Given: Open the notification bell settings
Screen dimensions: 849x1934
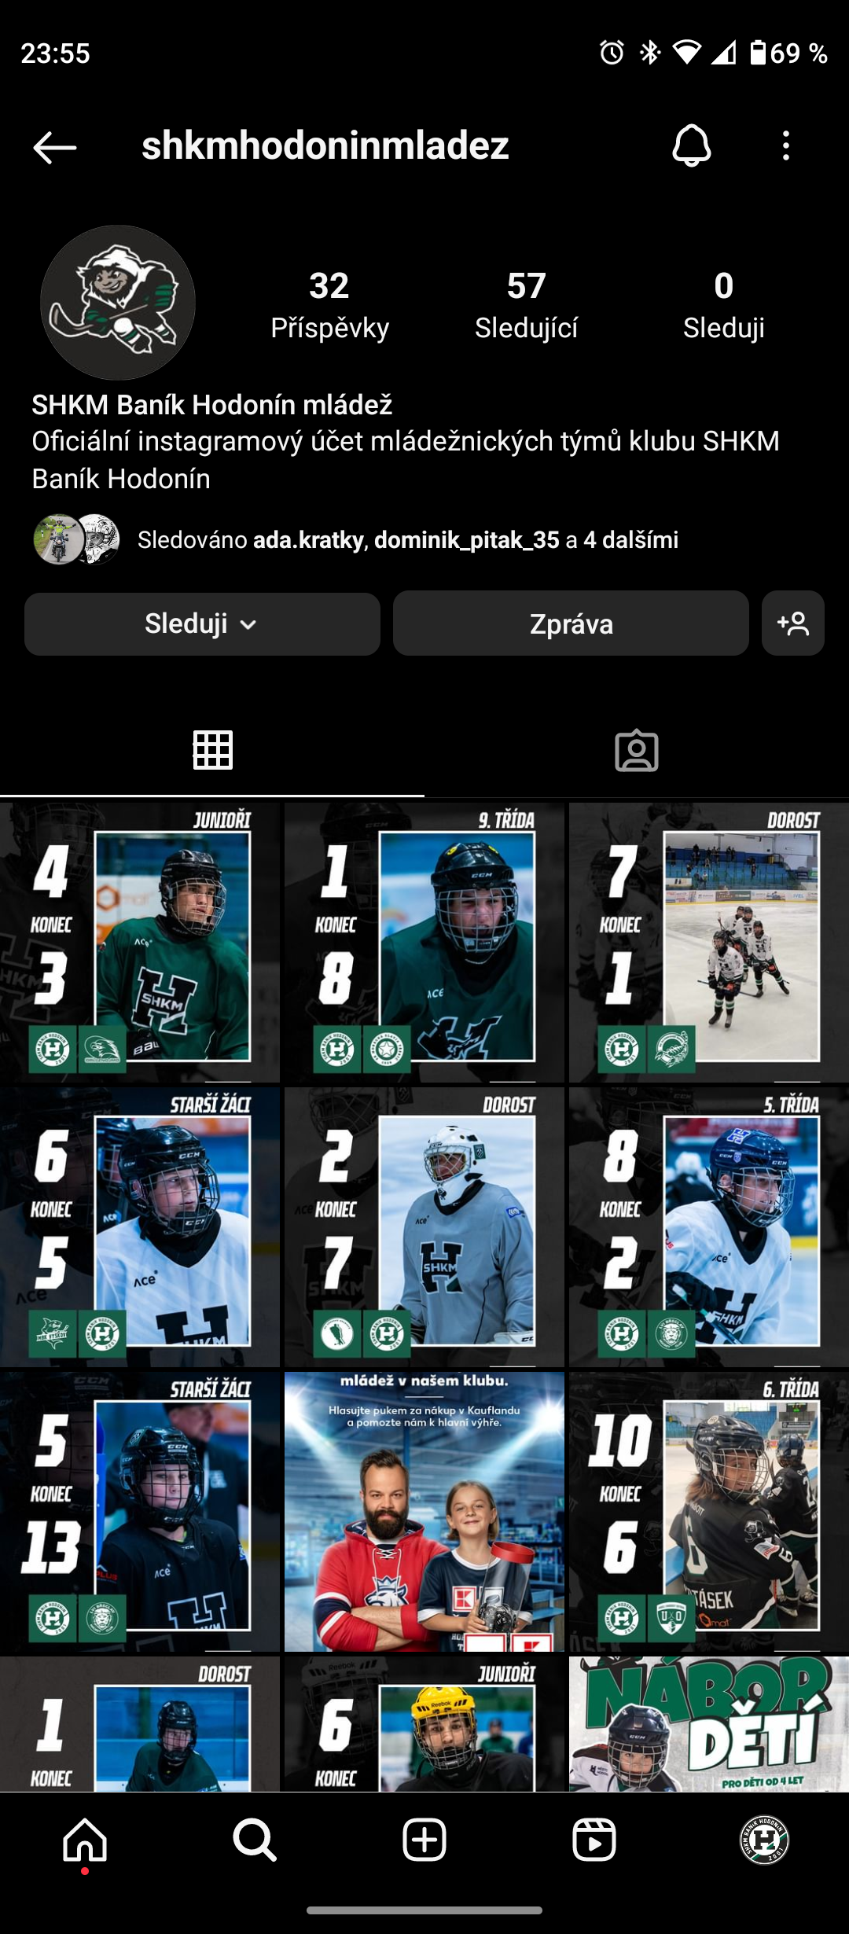Looking at the screenshot, I should 692,145.
